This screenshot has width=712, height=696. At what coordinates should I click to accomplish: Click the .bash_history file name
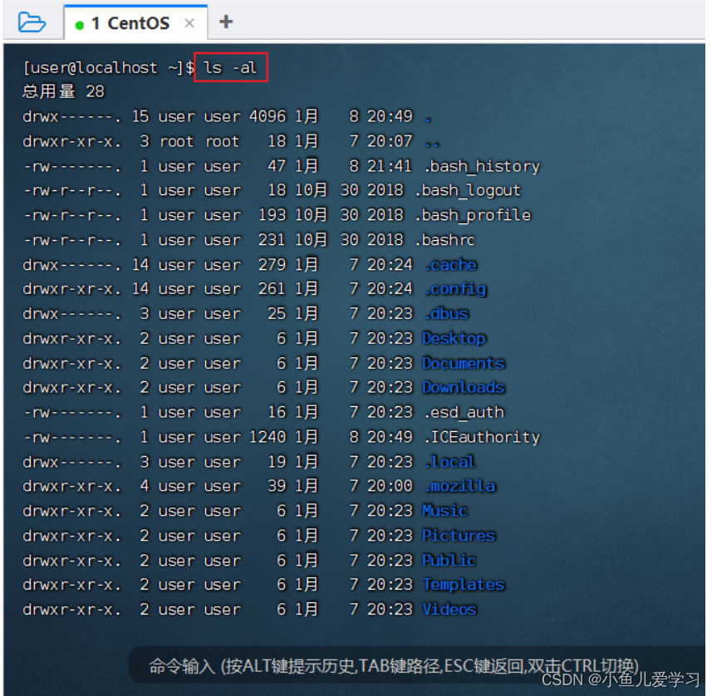pos(482,166)
